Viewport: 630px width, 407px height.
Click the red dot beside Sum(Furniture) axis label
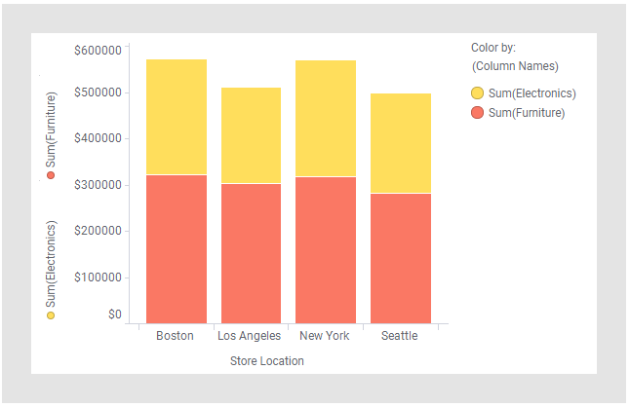[x=51, y=175]
